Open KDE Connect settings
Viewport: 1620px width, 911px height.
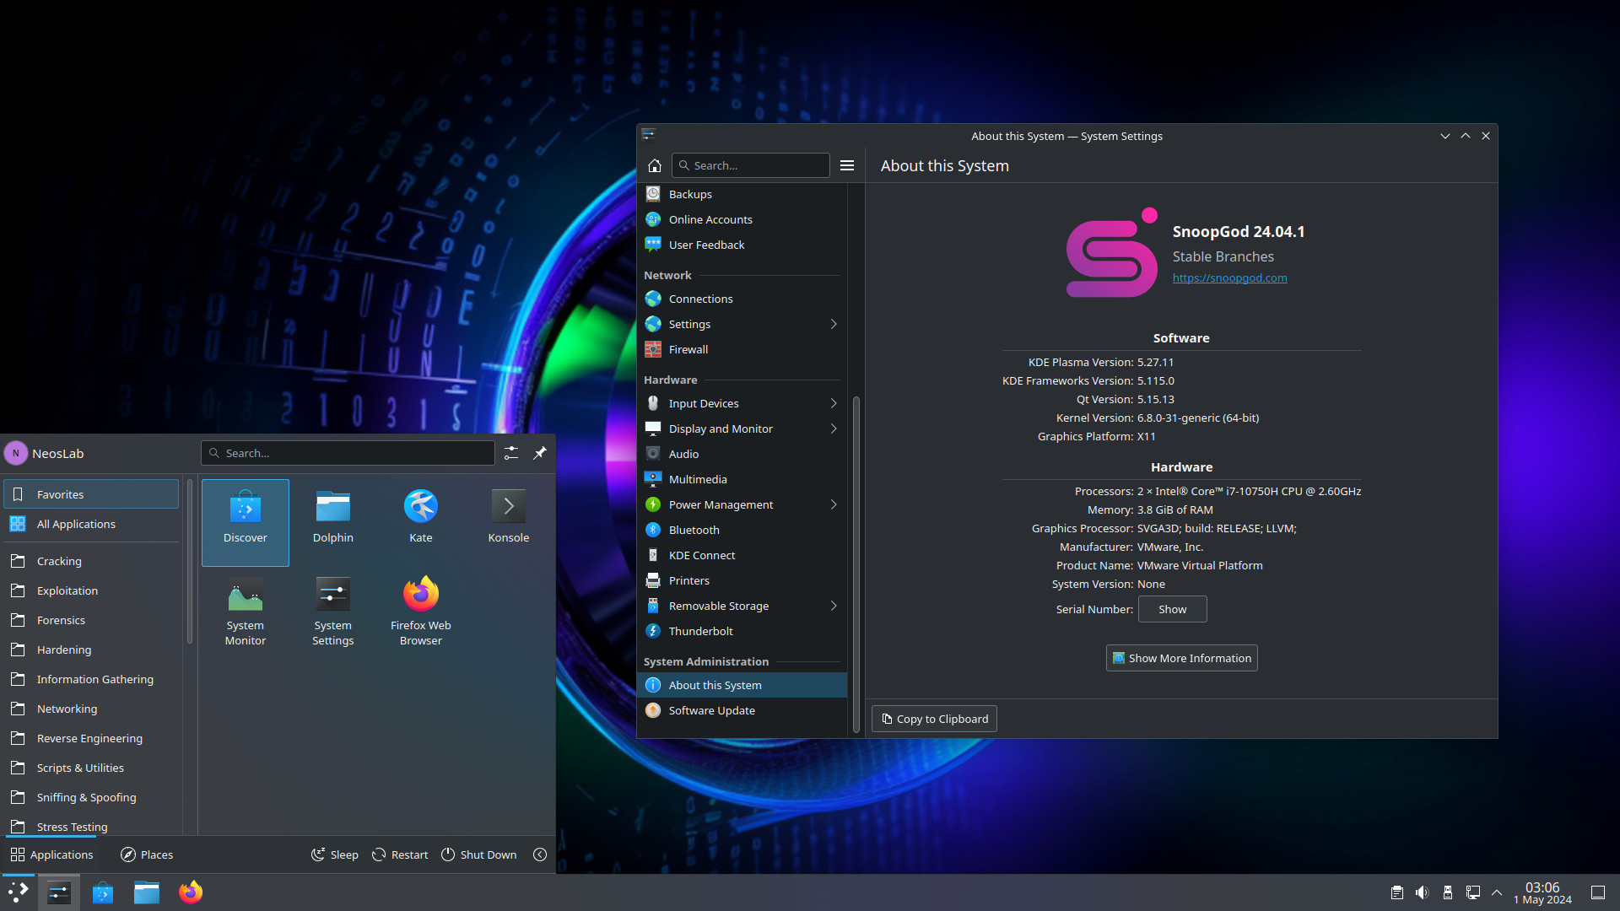742,555
